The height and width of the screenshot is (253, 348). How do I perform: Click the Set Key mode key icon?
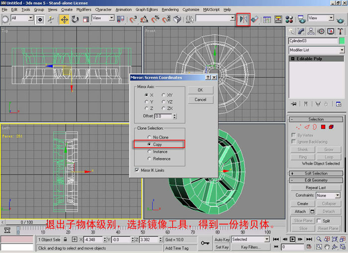coord(205,243)
